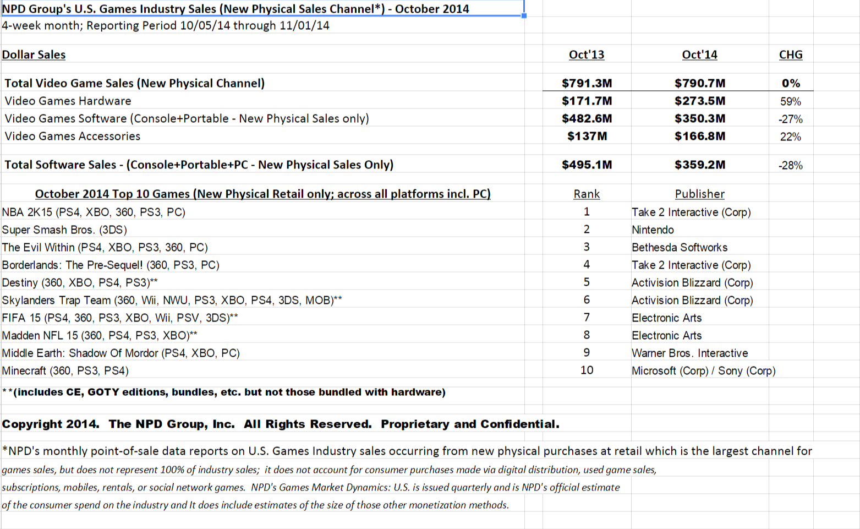Select the Madden NFL 15 cell
The image size is (860, 529).
(x=100, y=335)
